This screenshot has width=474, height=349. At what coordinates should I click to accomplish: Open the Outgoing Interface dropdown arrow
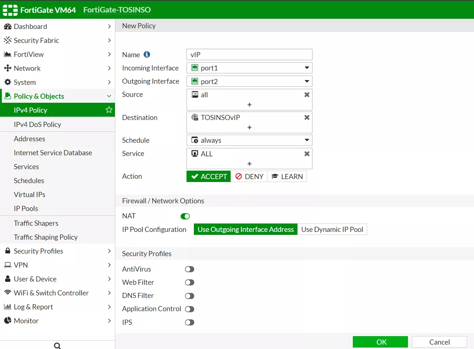[x=307, y=81]
